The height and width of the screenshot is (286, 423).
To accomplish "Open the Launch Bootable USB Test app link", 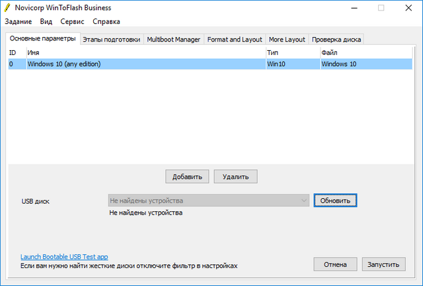I will pos(64,256).
